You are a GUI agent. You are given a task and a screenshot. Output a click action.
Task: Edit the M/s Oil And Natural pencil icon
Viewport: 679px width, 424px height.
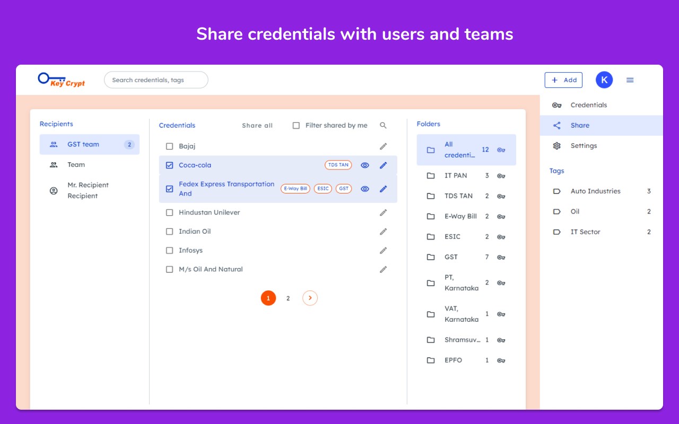point(384,269)
